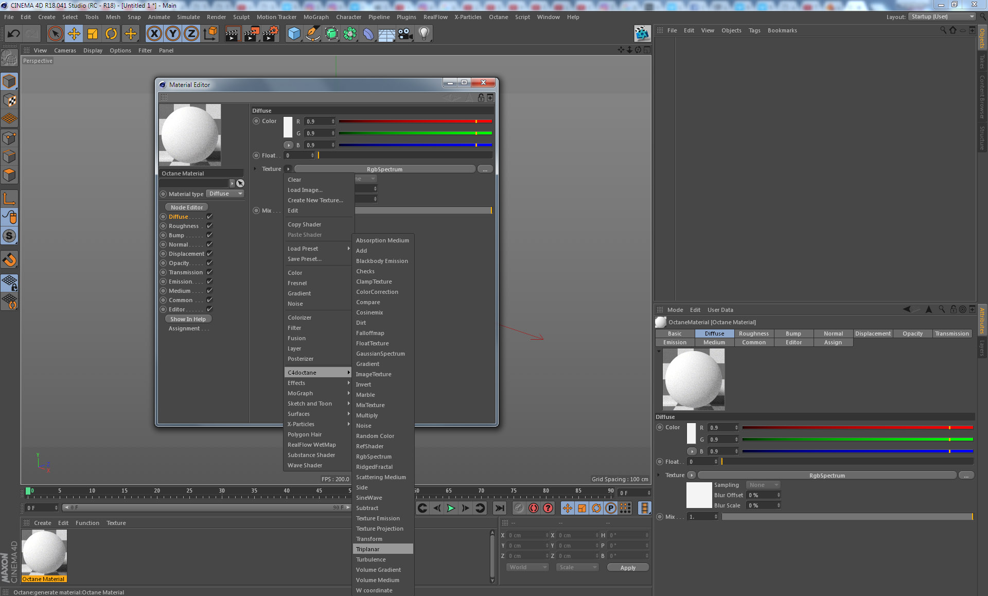Image resolution: width=988 pixels, height=596 pixels.
Task: Select the Float radio button in Material Editor
Action: click(x=256, y=155)
